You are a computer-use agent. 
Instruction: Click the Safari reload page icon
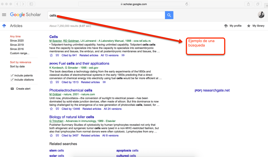pyautogui.click(x=187, y=4)
